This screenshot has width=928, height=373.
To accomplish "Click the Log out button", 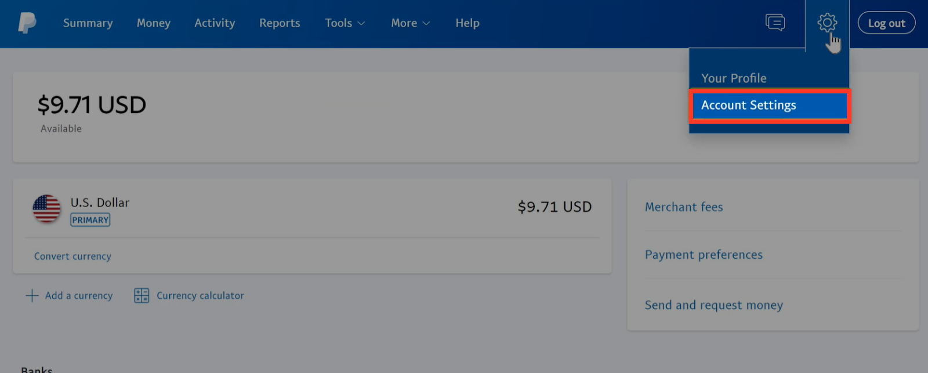I will 886,23.
